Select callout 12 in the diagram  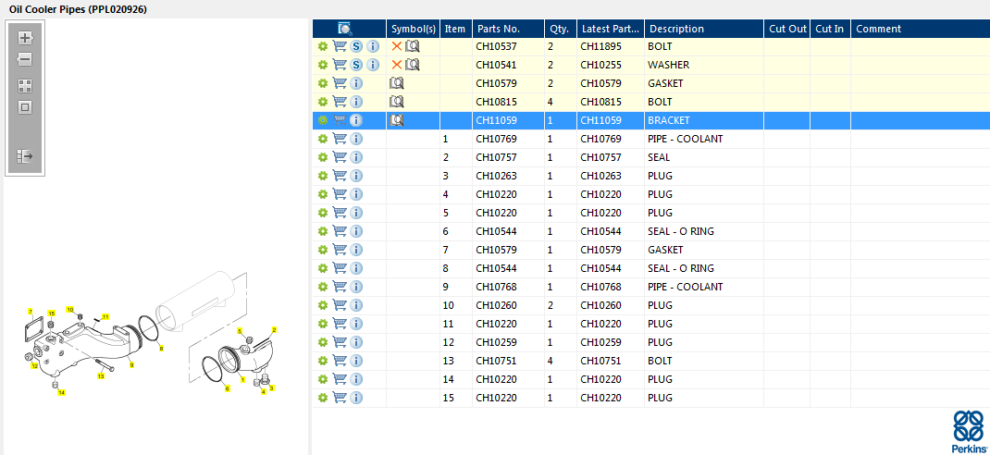point(35,366)
